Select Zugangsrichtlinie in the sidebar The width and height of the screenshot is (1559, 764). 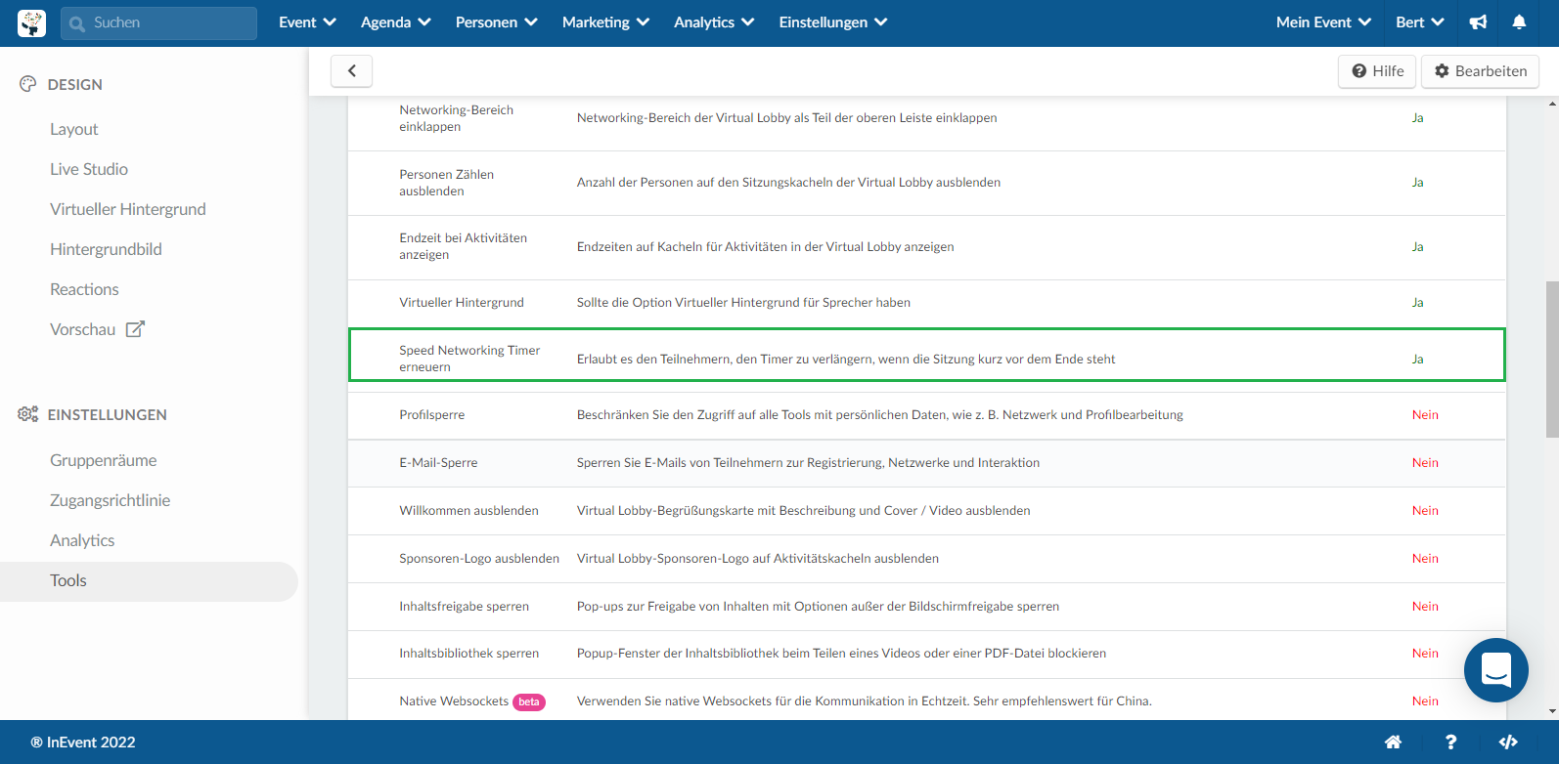point(111,500)
